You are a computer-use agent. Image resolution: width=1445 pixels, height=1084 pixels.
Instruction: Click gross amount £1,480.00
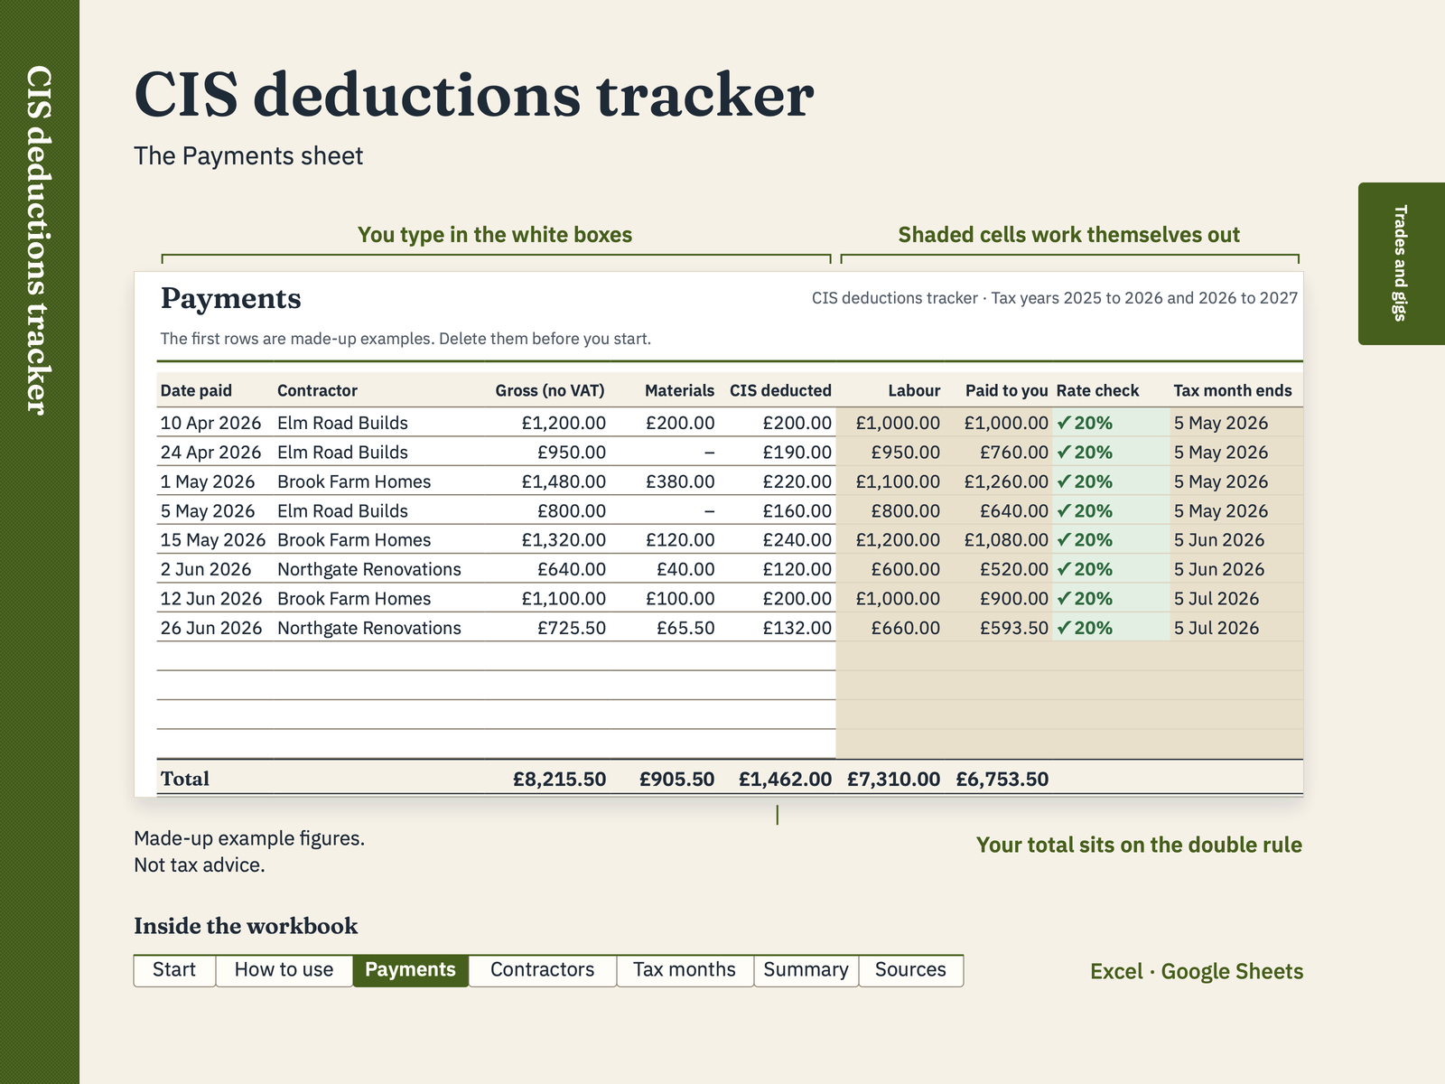(x=564, y=481)
